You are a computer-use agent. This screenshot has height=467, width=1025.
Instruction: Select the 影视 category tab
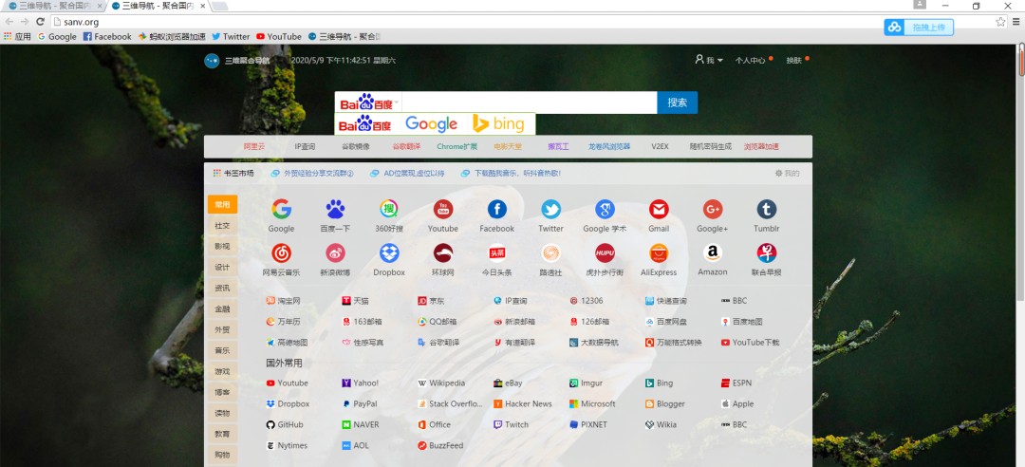coord(222,247)
